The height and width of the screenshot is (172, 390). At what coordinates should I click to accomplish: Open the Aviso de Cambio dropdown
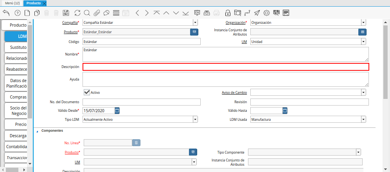point(363,93)
